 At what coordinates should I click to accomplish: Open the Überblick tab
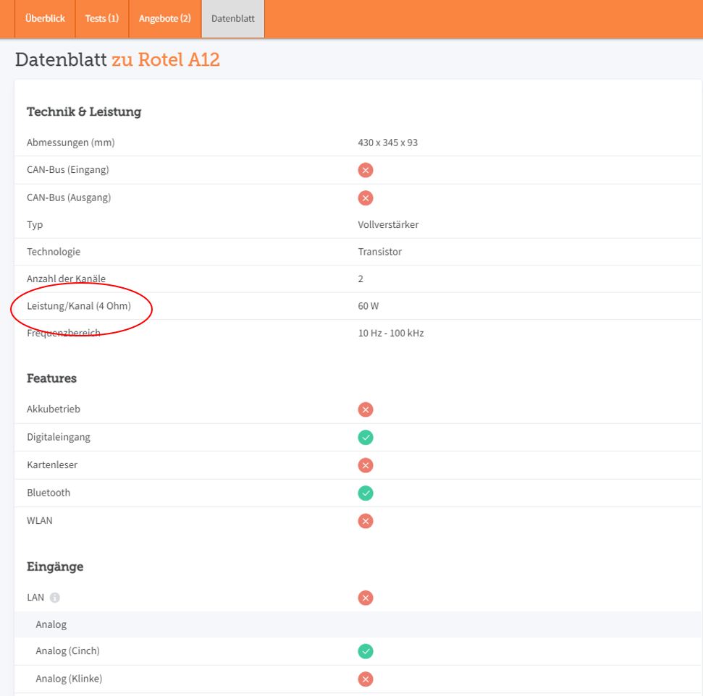pos(45,18)
